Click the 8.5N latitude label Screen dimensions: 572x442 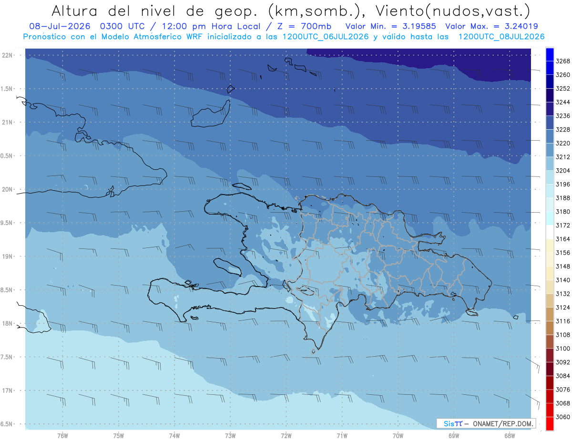(7, 290)
